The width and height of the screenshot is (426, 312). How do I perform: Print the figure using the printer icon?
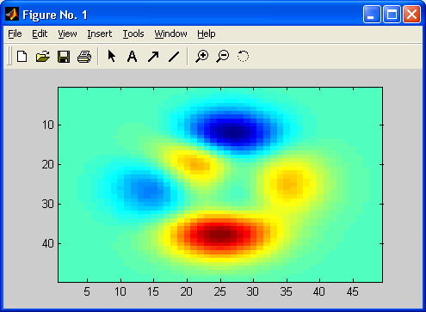point(84,56)
